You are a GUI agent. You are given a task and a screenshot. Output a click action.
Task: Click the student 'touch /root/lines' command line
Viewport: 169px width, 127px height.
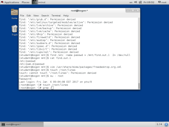pos(47,70)
